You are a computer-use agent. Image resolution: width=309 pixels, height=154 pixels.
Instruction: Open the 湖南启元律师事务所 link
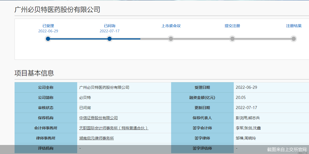pyautogui.click(x=97, y=138)
